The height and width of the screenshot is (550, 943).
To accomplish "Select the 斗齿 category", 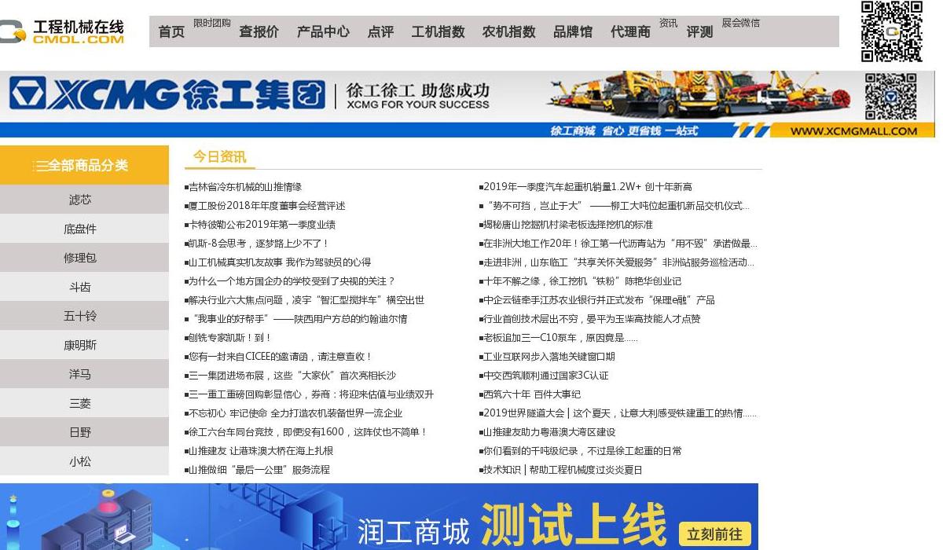I will [x=84, y=287].
